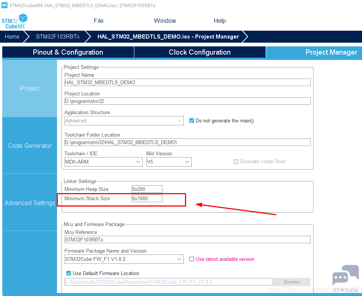Click the STM32F103RBTx breadcrumb
The width and height of the screenshot is (362, 296).
click(x=58, y=37)
